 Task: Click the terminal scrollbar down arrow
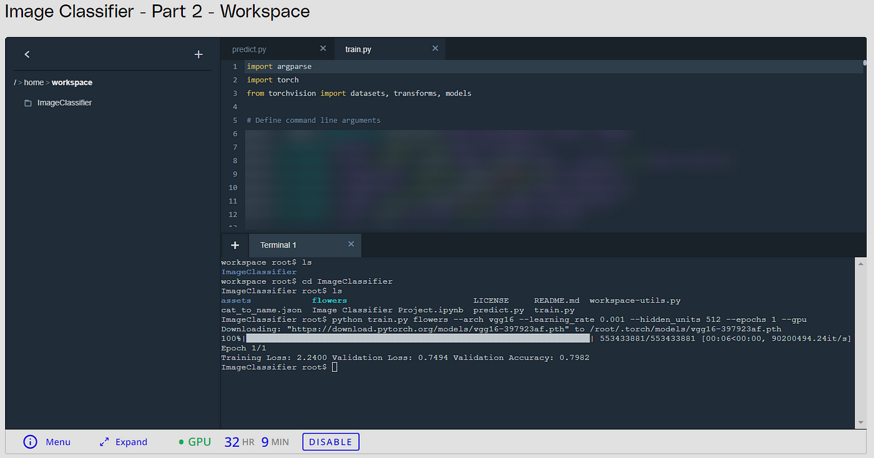click(x=862, y=422)
